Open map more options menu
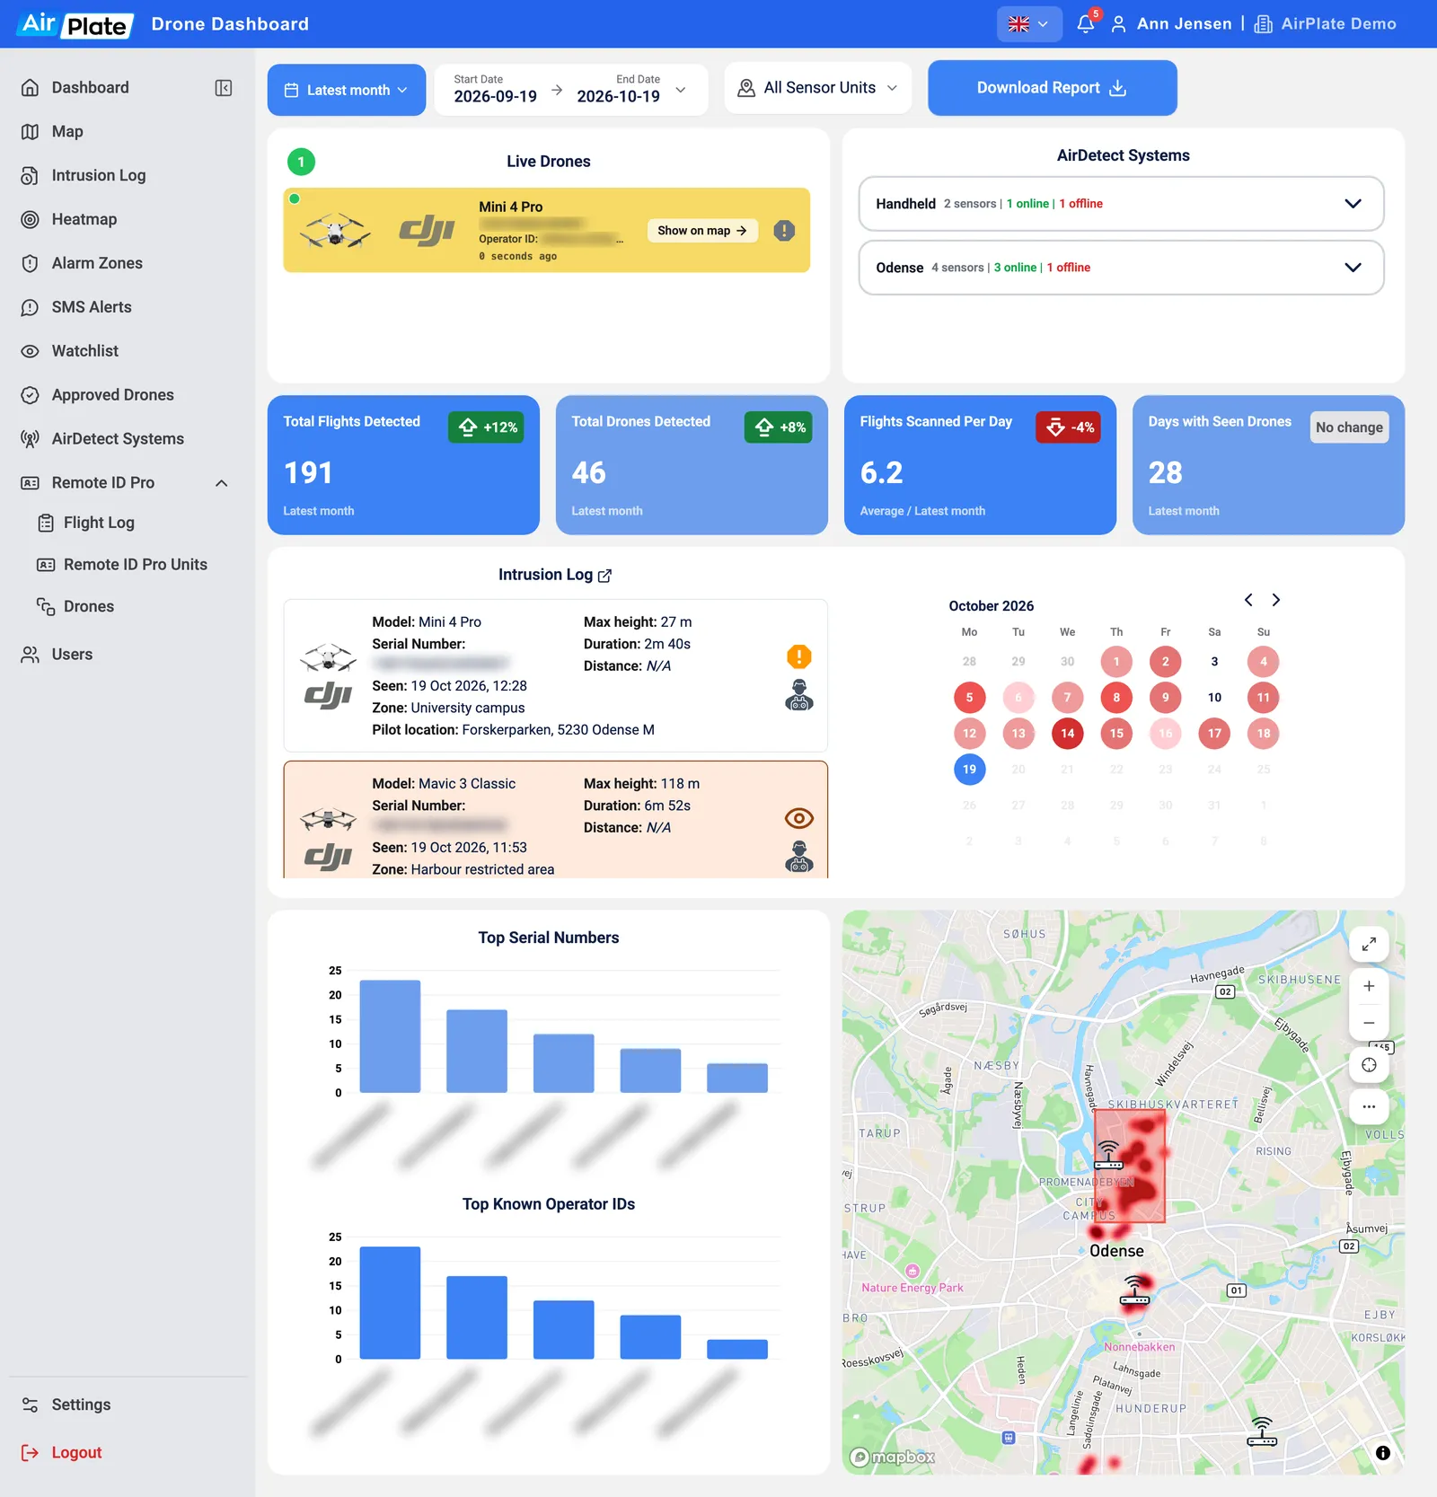Viewport: 1437px width, 1497px height. tap(1369, 1106)
